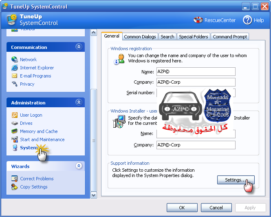Click the TuneUp SystemControl logo icon
Image resolution: width=271 pixels, height=217 pixels.
point(12,20)
